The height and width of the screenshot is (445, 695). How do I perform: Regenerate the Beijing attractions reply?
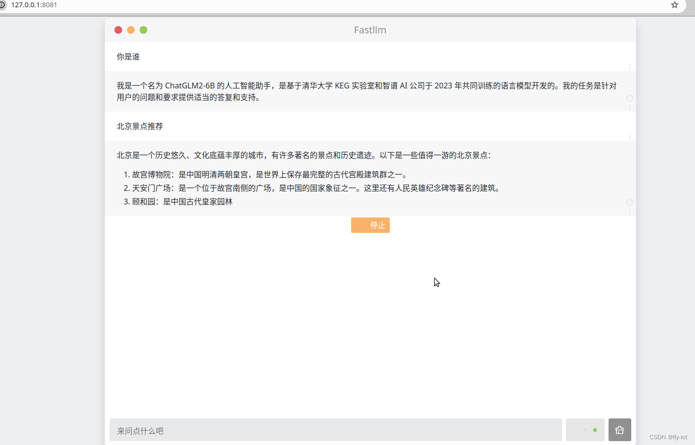(630, 202)
